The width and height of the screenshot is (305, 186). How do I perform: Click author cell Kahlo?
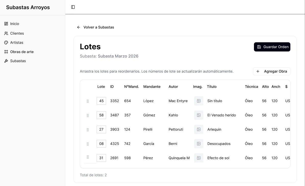pyautogui.click(x=173, y=115)
